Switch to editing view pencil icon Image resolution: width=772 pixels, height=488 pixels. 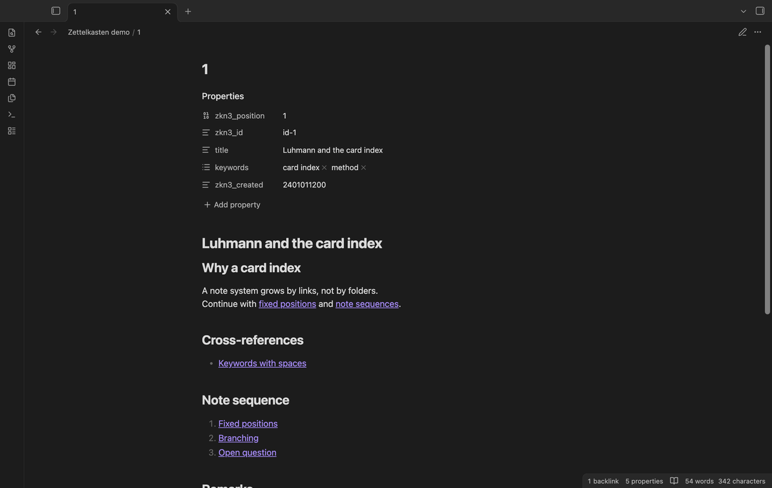(742, 32)
